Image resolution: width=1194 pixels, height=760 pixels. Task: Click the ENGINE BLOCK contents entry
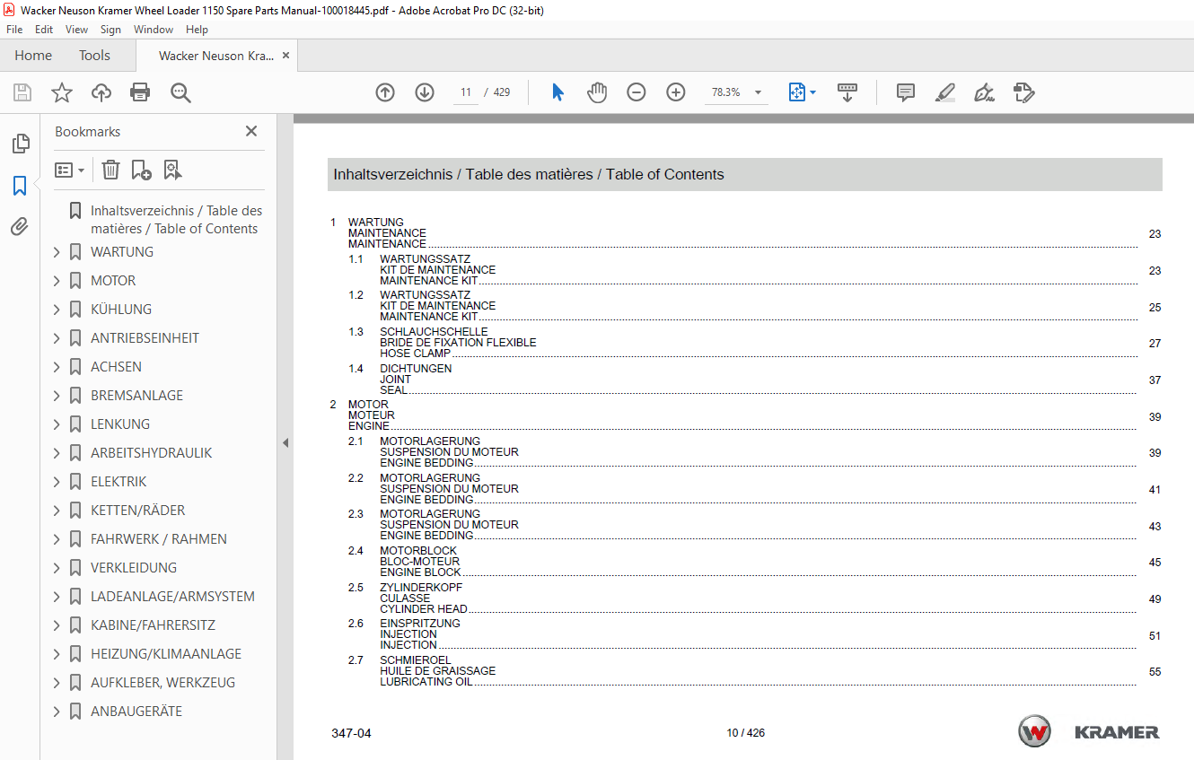pos(420,572)
